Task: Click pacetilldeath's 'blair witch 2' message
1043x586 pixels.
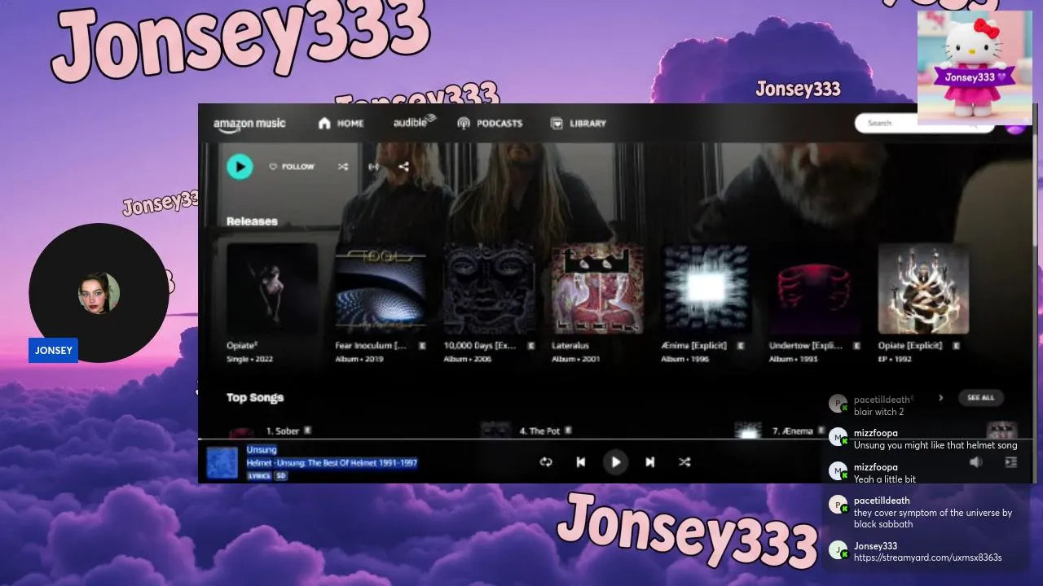Action: pos(878,412)
